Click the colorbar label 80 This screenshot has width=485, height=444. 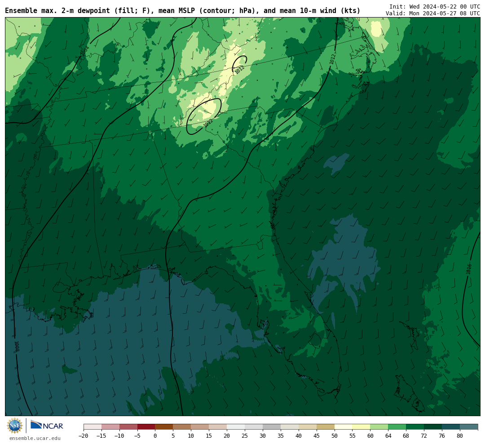coord(460,436)
